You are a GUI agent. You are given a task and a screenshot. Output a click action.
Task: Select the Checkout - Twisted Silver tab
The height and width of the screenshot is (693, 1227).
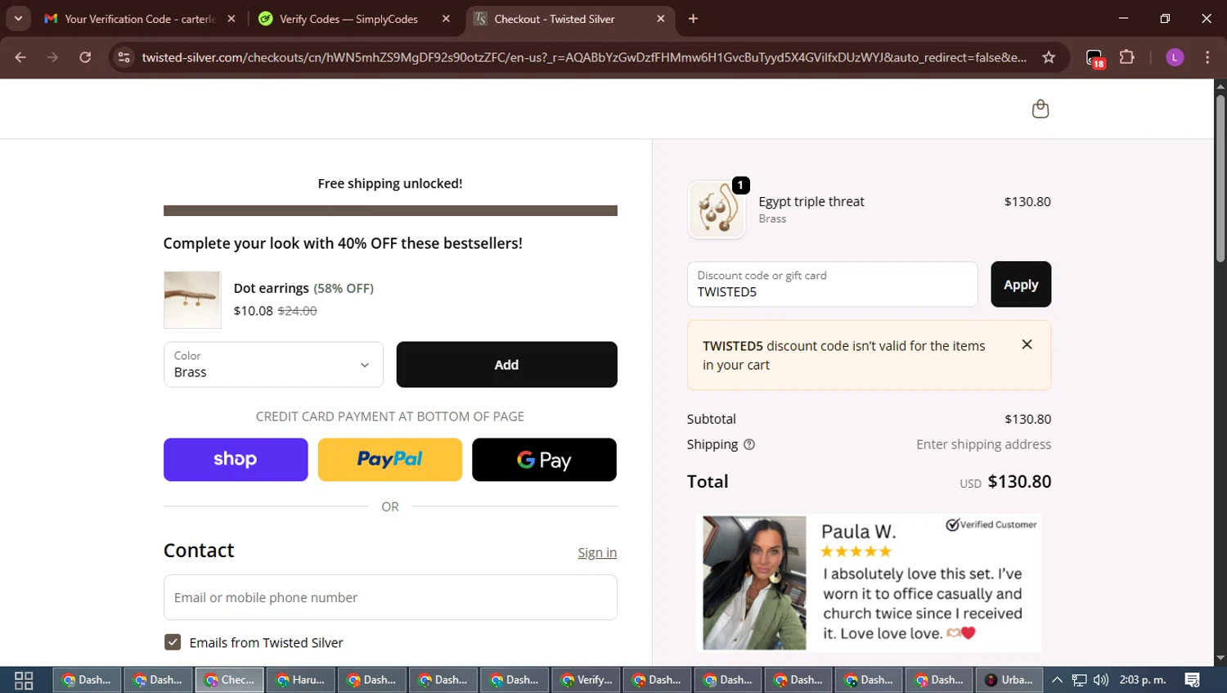click(x=555, y=19)
